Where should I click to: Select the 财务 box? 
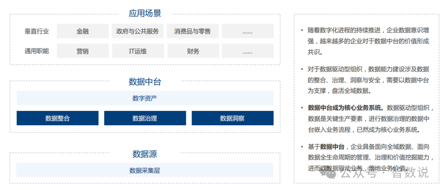click(x=193, y=51)
